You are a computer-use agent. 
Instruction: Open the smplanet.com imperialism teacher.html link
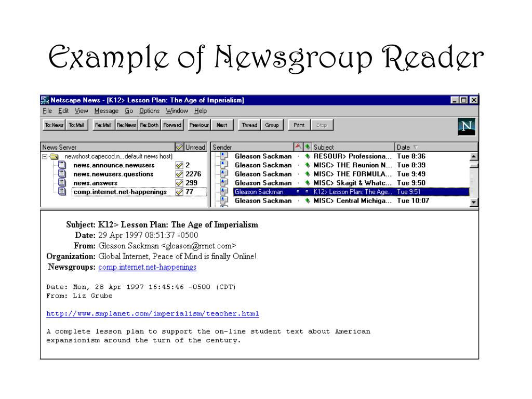[153, 313]
